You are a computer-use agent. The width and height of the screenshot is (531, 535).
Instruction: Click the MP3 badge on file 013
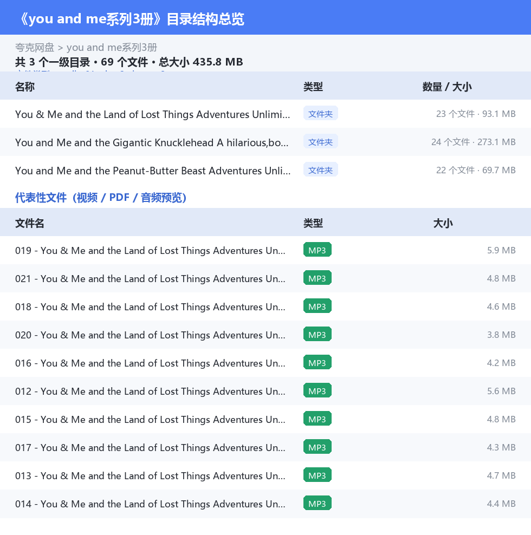[x=317, y=475]
